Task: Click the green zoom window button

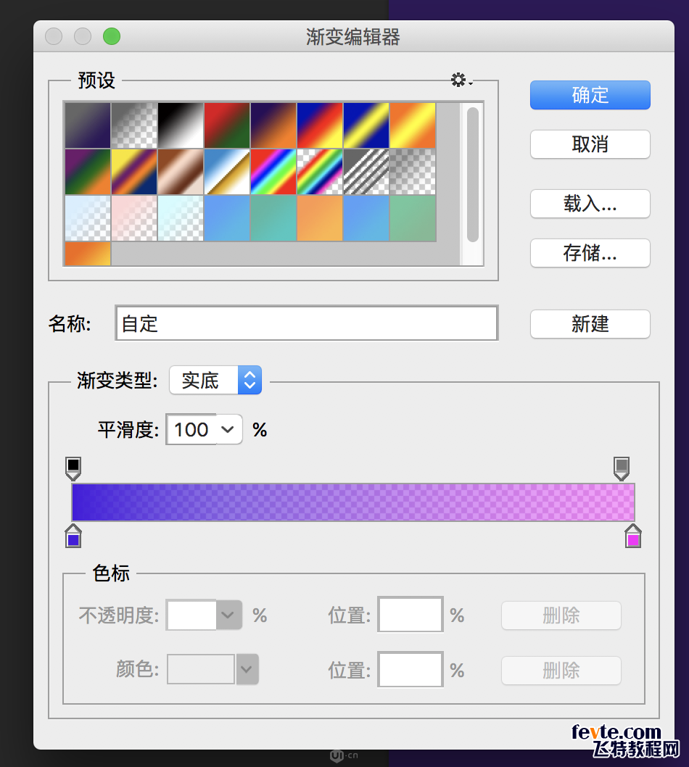Action: coord(112,36)
